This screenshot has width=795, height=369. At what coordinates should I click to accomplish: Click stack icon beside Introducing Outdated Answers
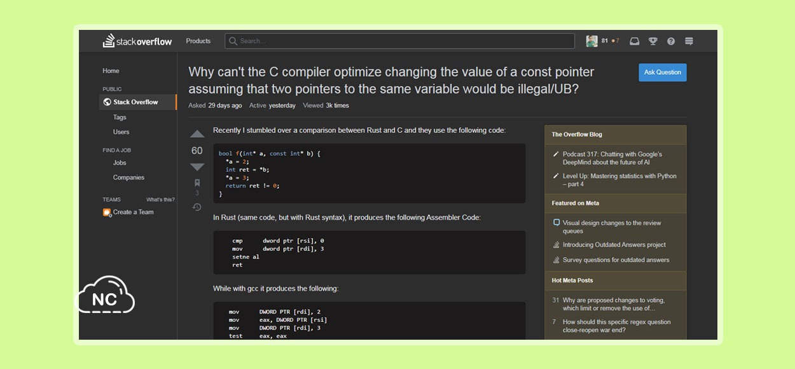(556, 244)
